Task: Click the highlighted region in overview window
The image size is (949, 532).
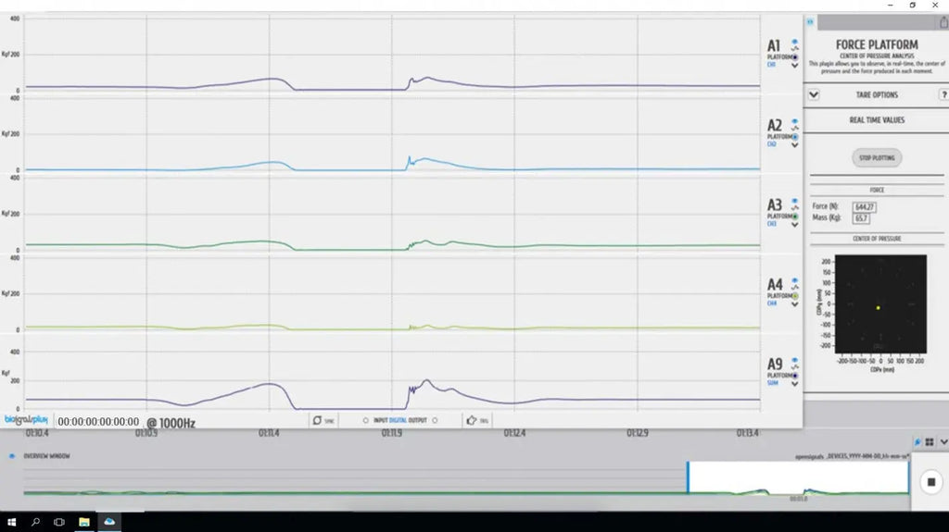Action: click(798, 477)
